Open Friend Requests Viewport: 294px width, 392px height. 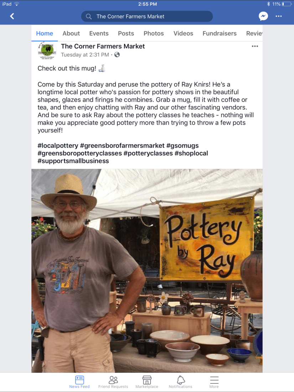pos(113,382)
